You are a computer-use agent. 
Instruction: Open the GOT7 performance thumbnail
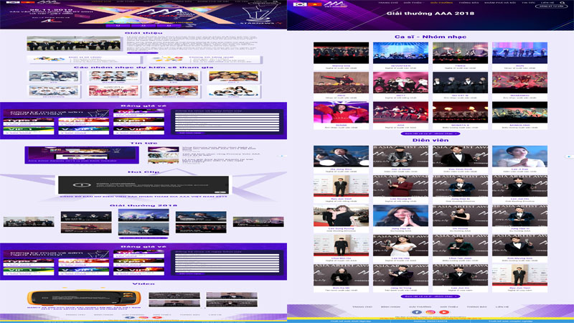point(400,83)
